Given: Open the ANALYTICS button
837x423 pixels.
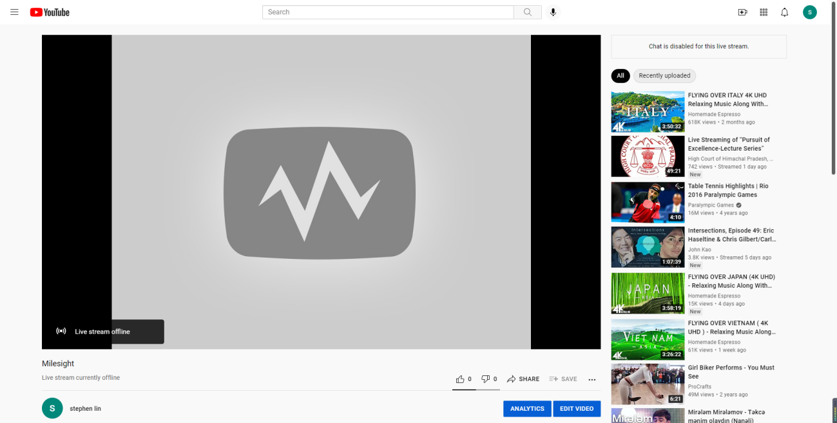Looking at the screenshot, I should point(527,409).
